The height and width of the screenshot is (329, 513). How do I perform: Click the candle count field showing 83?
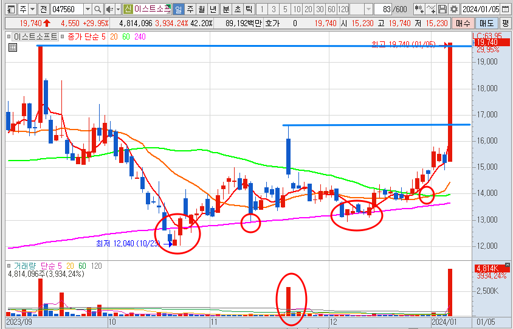[383, 9]
